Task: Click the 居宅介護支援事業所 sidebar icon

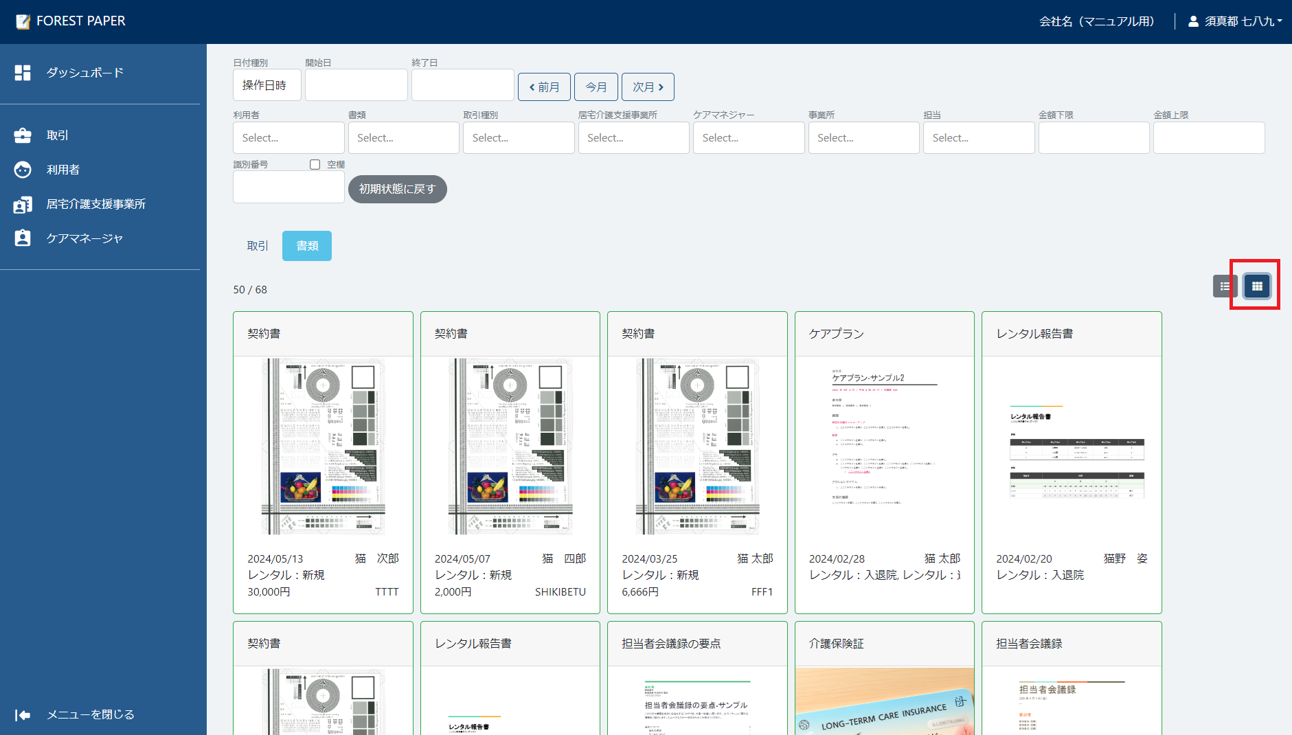Action: pyautogui.click(x=23, y=204)
